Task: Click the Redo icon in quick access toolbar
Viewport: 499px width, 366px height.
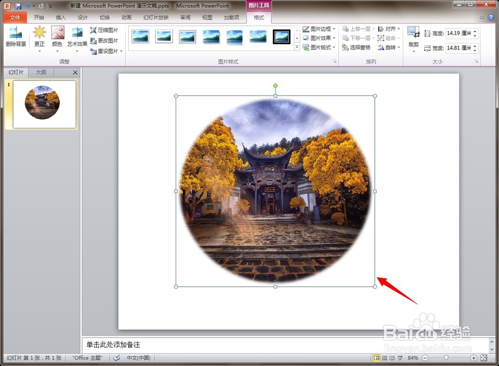Action: 41,5
